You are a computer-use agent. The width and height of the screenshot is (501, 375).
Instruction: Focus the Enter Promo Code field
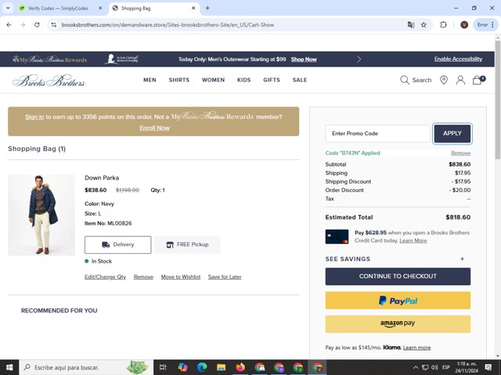click(x=377, y=134)
